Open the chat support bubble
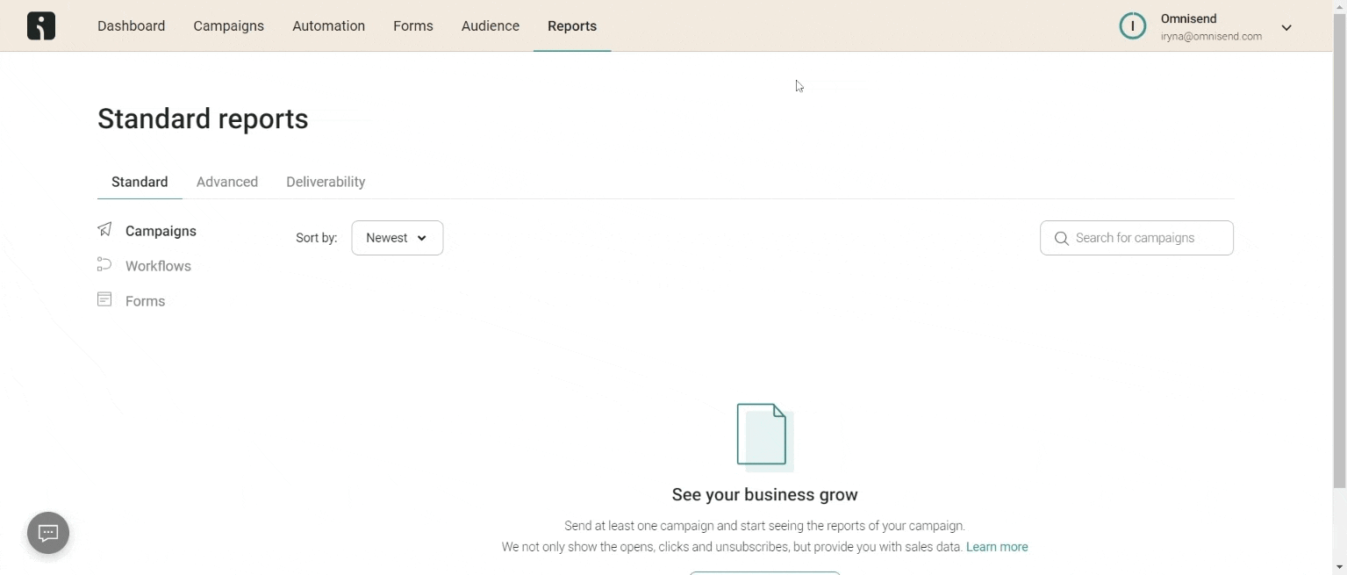Image resolution: width=1347 pixels, height=575 pixels. [47, 533]
